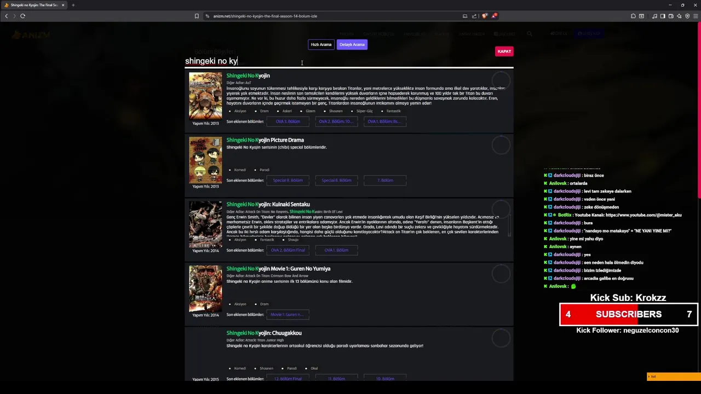
Task: Click the Parodi tag under Picture Drama
Action: coord(265,170)
